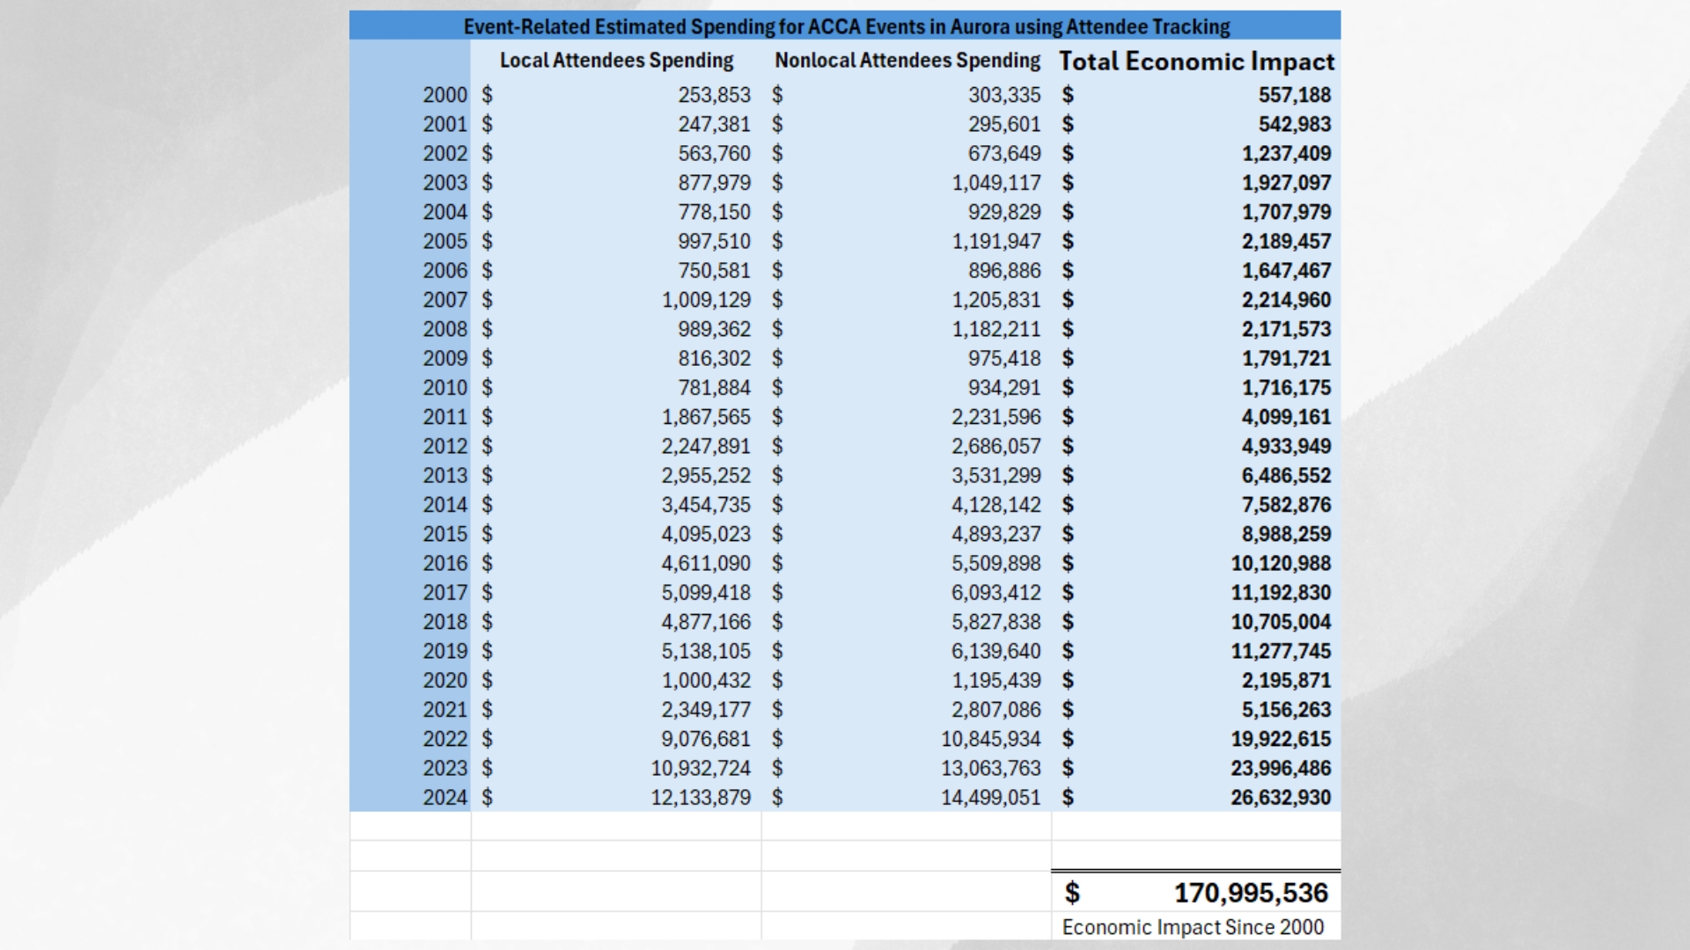This screenshot has width=1690, height=950.
Task: Click the Local Attendees Spending header
Action: [616, 61]
